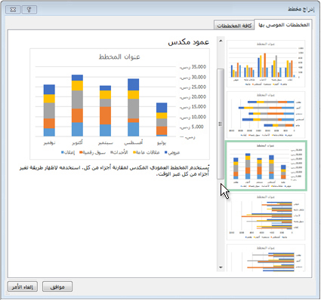Viewport: 321px width, 300px height.
Task: Click the نوفمبر stacked column in preview
Action: [x=49, y=110]
